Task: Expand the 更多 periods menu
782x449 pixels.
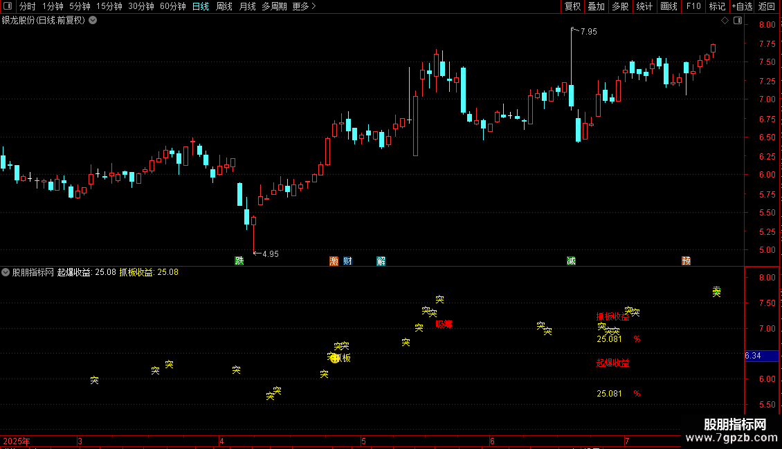Action: pyautogui.click(x=304, y=6)
